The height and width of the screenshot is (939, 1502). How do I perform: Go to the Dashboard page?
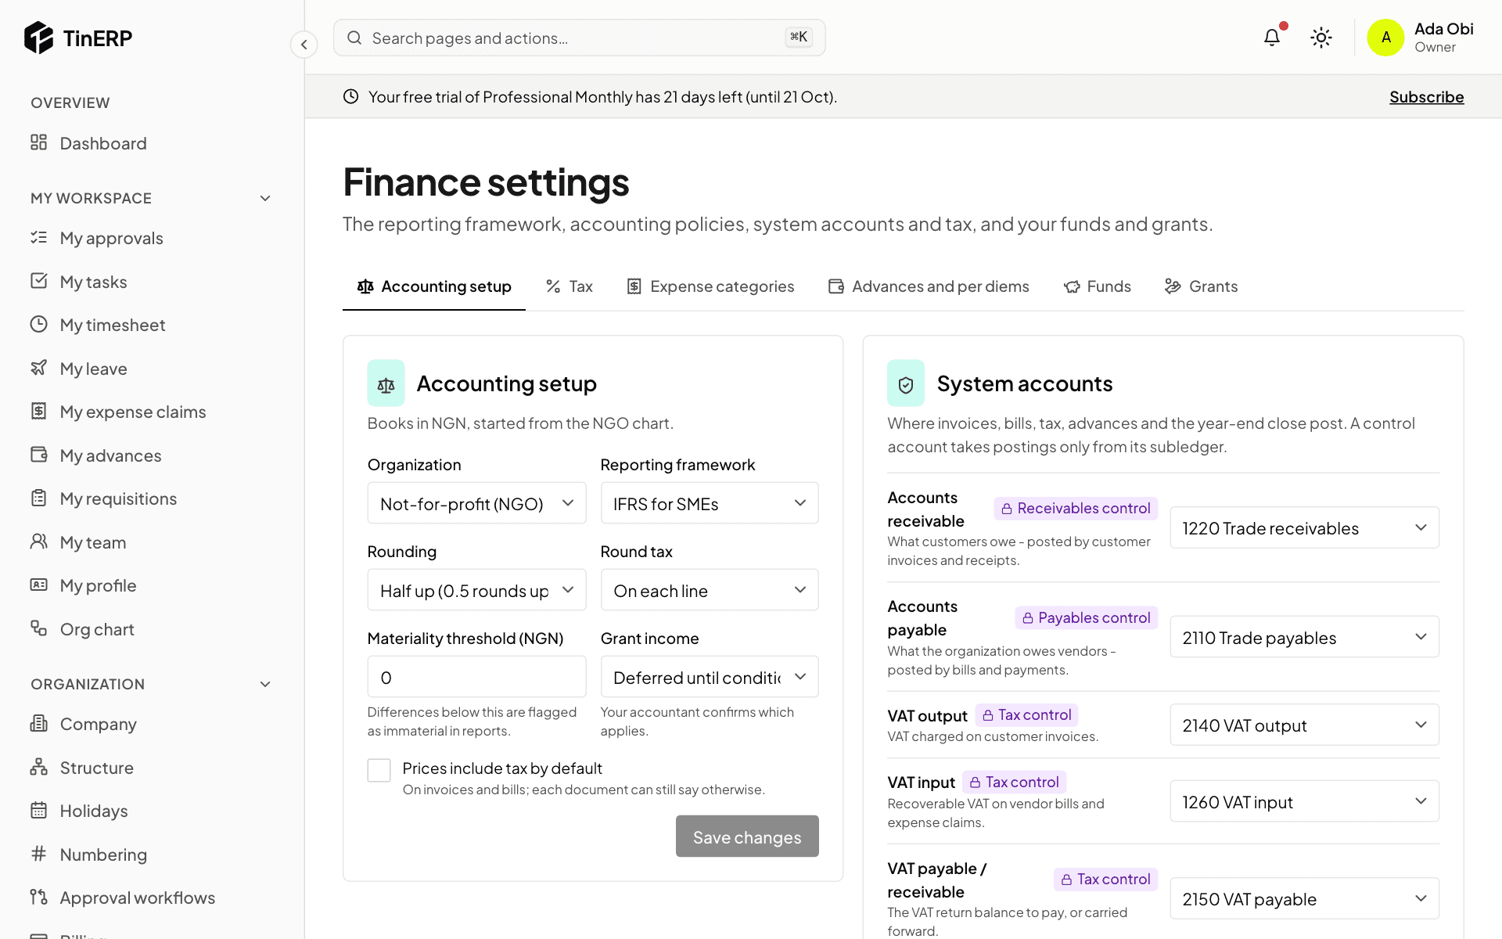click(152, 143)
